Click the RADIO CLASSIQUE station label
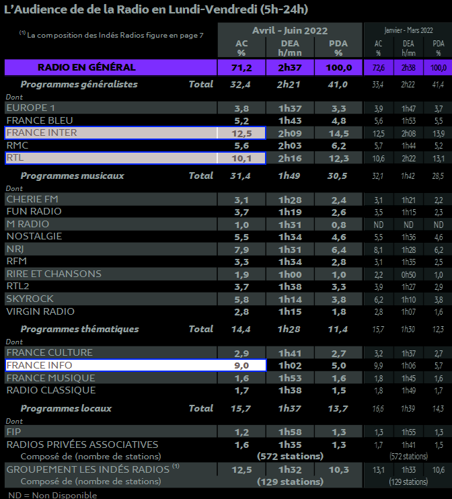This screenshot has width=452, height=499. click(x=51, y=390)
